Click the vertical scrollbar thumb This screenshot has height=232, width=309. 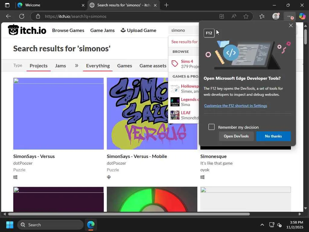[305, 37]
